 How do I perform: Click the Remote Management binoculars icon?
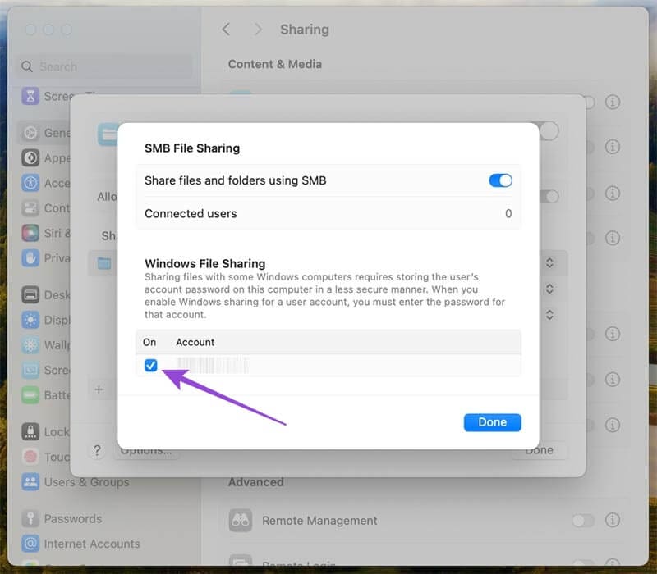(x=241, y=520)
